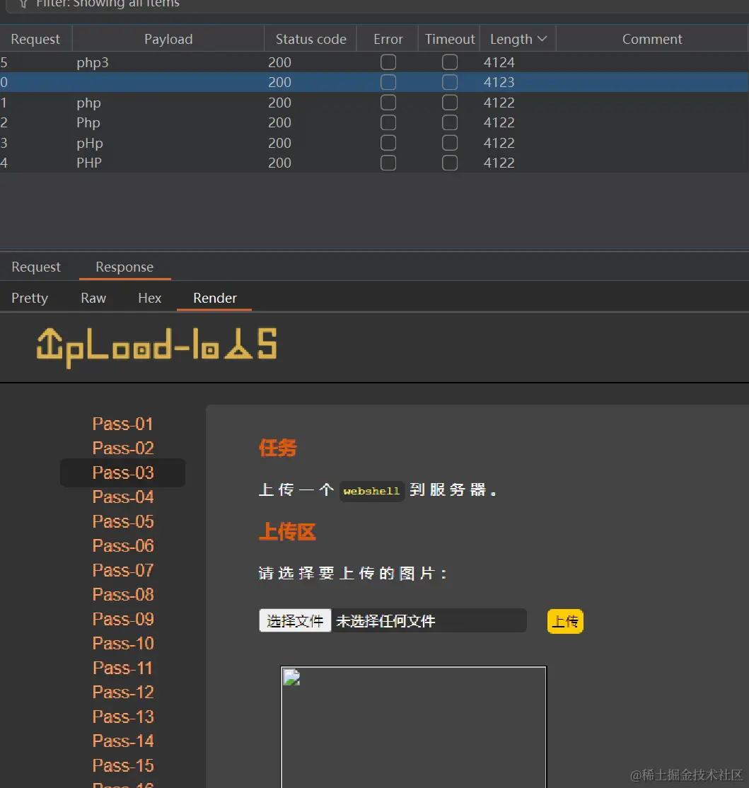Toggle Error checkbox for lowercase php row
This screenshot has width=749, height=788.
coord(388,103)
